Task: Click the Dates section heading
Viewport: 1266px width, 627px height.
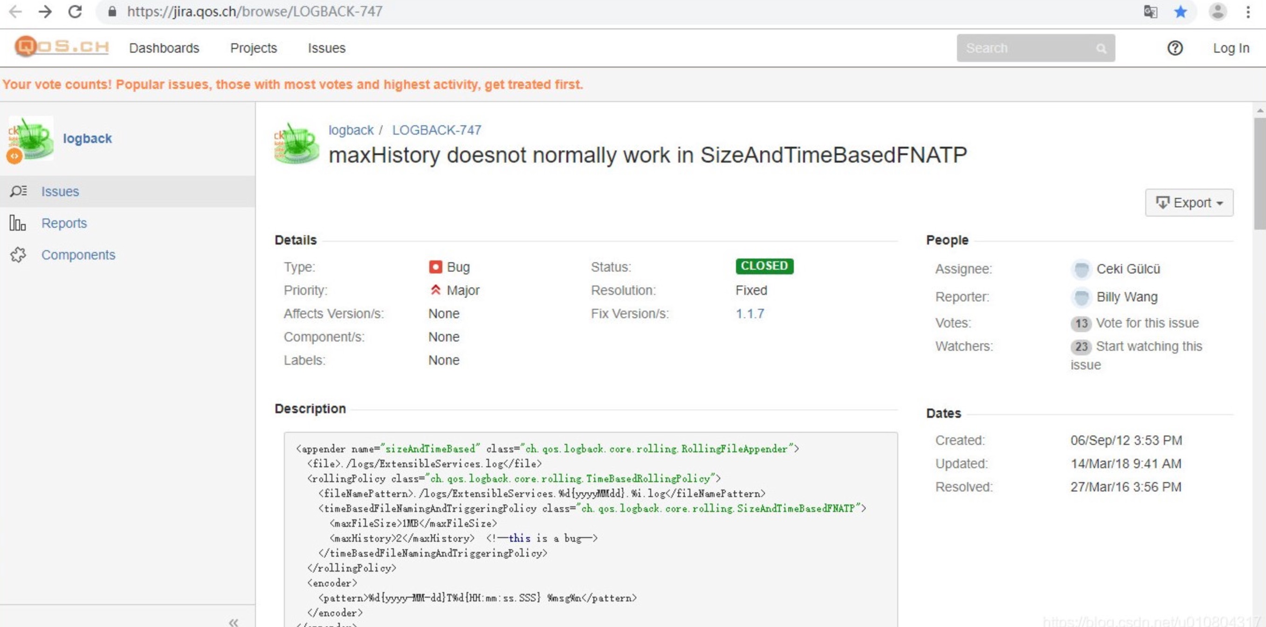Action: tap(943, 413)
